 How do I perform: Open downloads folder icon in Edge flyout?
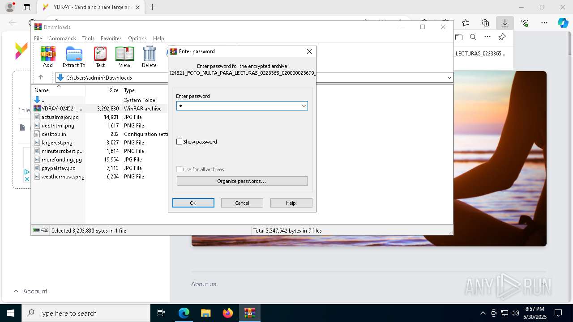click(458, 37)
